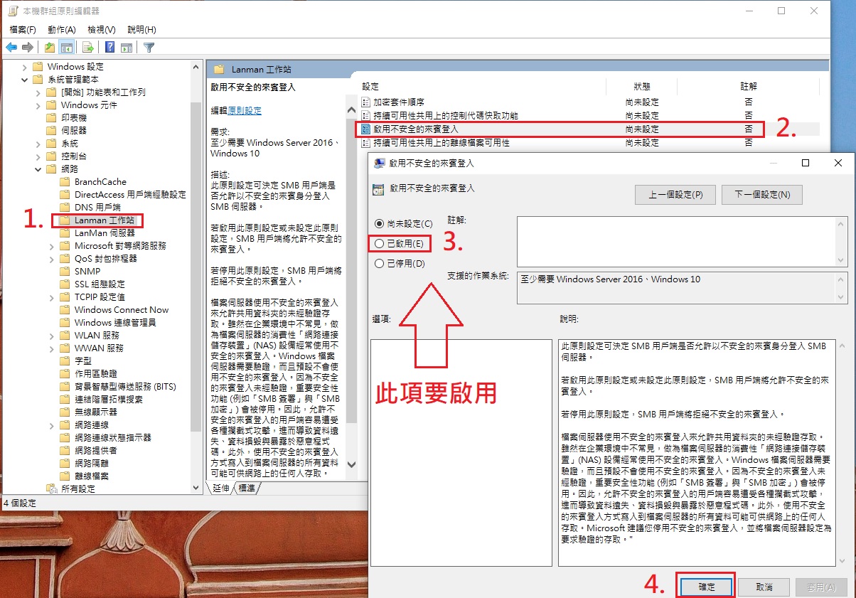Click the 上一個設定(P) button
856x598 pixels.
click(675, 194)
